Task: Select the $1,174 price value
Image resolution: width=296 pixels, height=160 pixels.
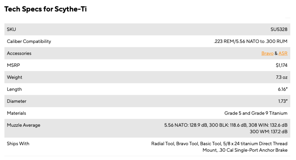Action: pyautogui.click(x=281, y=65)
